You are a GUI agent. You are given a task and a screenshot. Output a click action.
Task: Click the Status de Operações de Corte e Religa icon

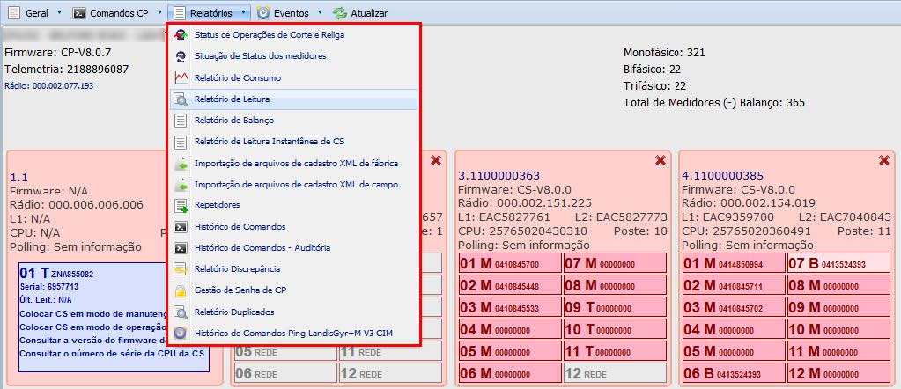[181, 35]
